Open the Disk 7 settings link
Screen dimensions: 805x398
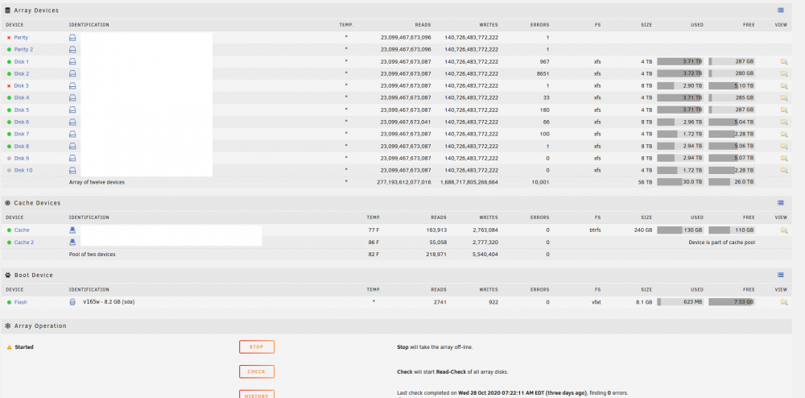coord(22,135)
